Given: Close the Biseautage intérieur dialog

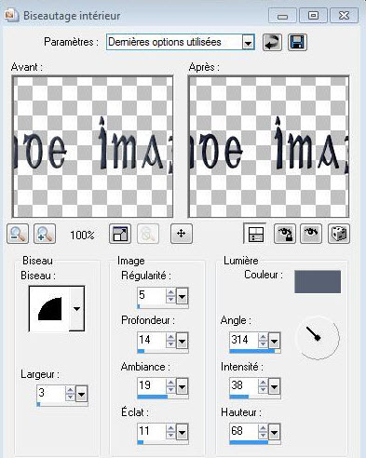Looking at the screenshot, I should 344,16.
